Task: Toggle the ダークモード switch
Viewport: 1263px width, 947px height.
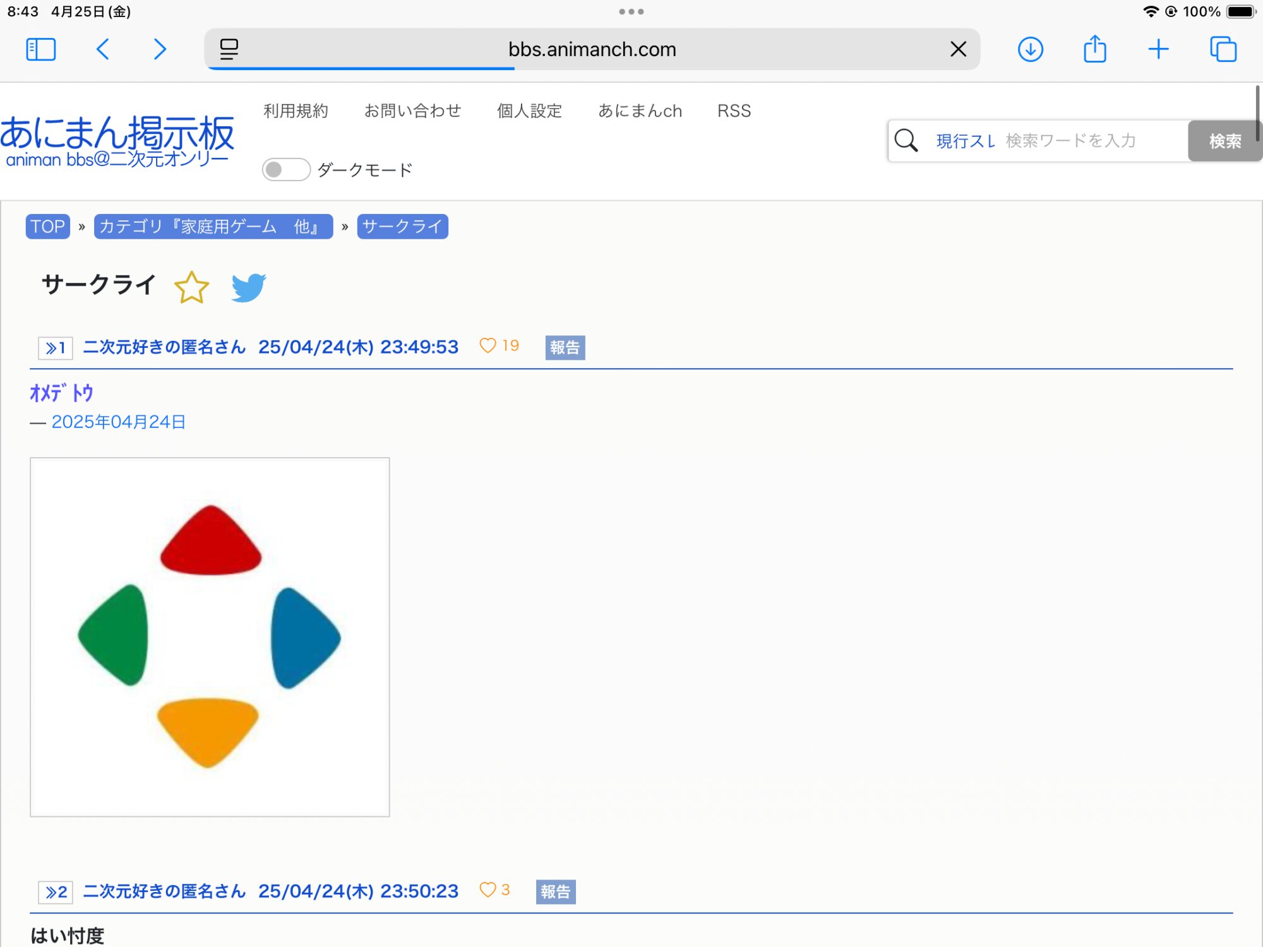Action: [286, 170]
